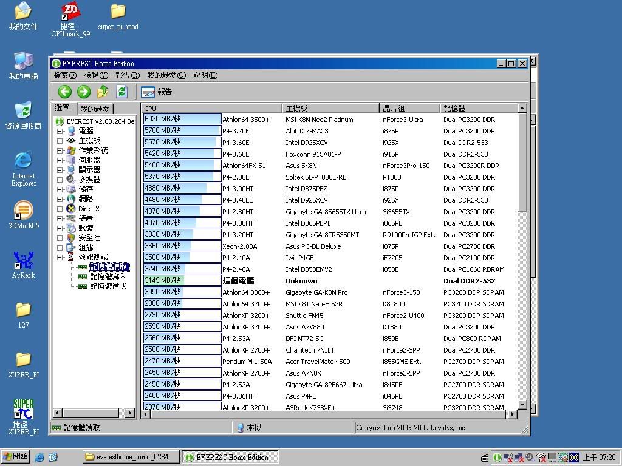This screenshot has height=466, width=622.
Task: Click the green Forward arrow toolbar icon
Action: [84, 92]
